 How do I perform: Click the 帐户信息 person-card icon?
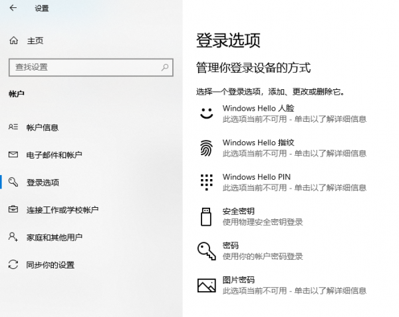[13, 127]
